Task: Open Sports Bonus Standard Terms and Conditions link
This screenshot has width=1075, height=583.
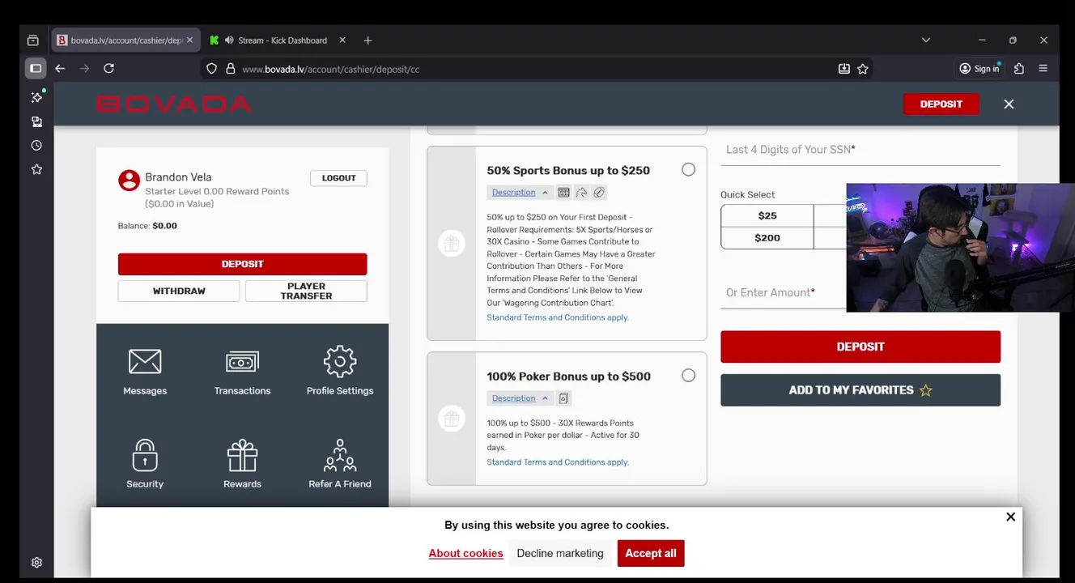Action: pos(557,317)
